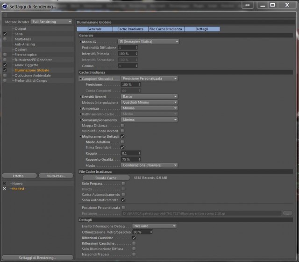Click the '4848 Records, 0.9 MB' text
This screenshot has height=262, width=299.
(x=150, y=178)
